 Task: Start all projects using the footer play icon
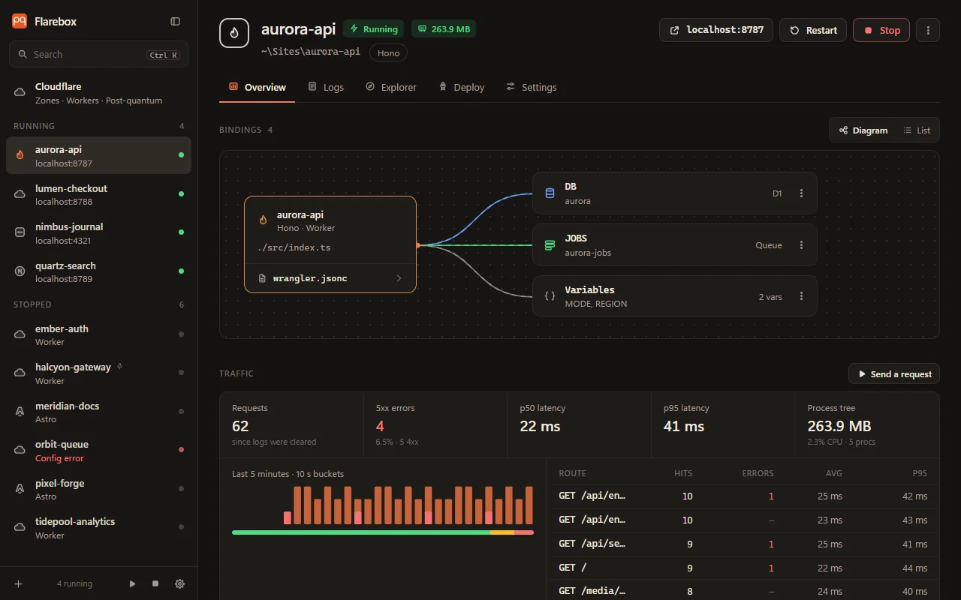(133, 583)
